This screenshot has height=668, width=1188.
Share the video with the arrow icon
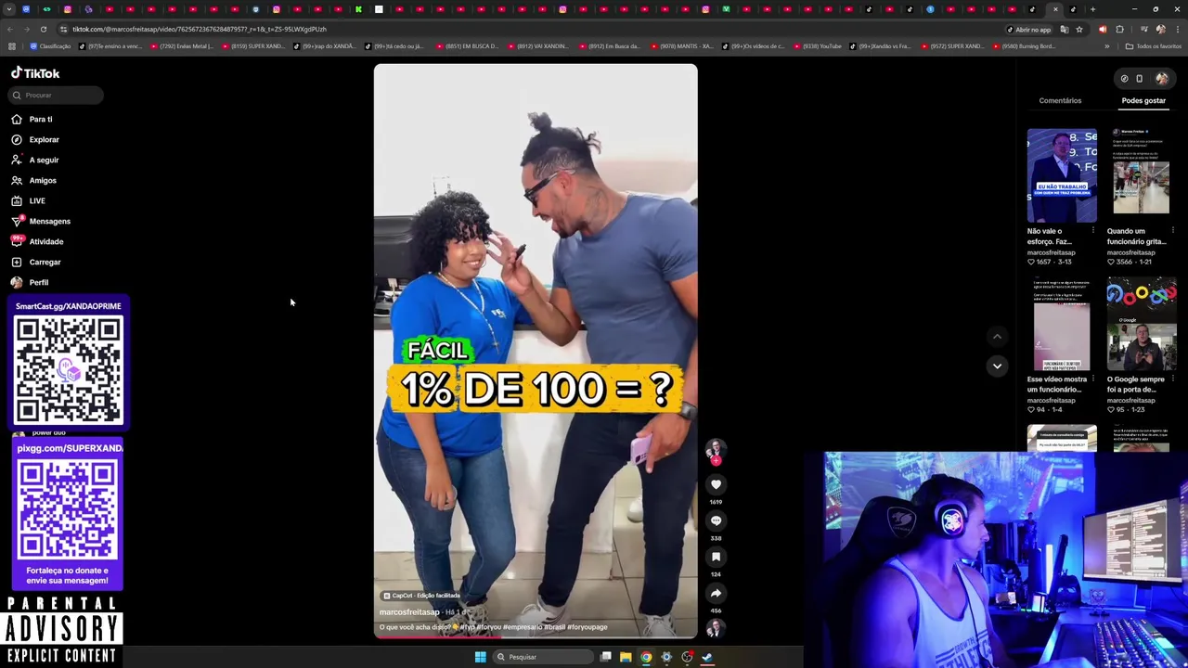pyautogui.click(x=716, y=593)
